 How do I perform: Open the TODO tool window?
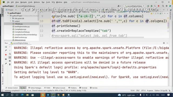tap(47, 88)
